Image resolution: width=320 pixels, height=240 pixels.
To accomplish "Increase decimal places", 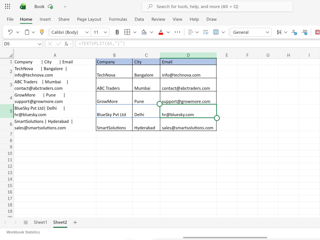I will (305, 32).
